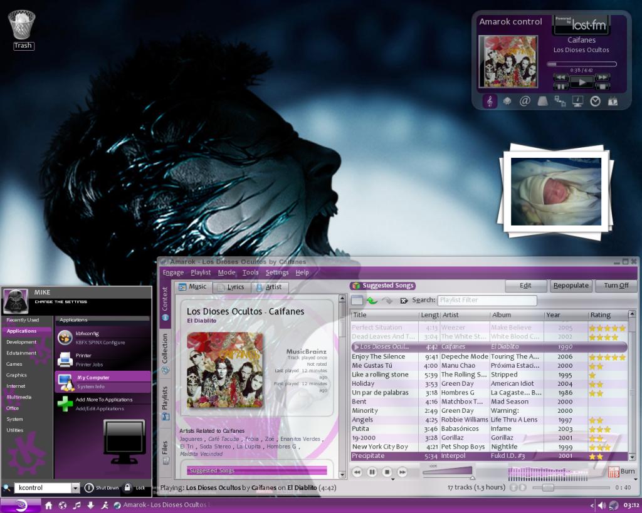Open the kcontrol combo box dropdown arrow

click(x=75, y=488)
